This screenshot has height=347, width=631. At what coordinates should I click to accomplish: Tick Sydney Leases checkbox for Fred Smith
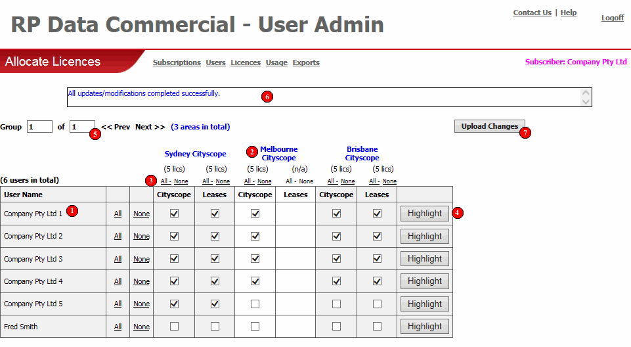[x=215, y=327]
